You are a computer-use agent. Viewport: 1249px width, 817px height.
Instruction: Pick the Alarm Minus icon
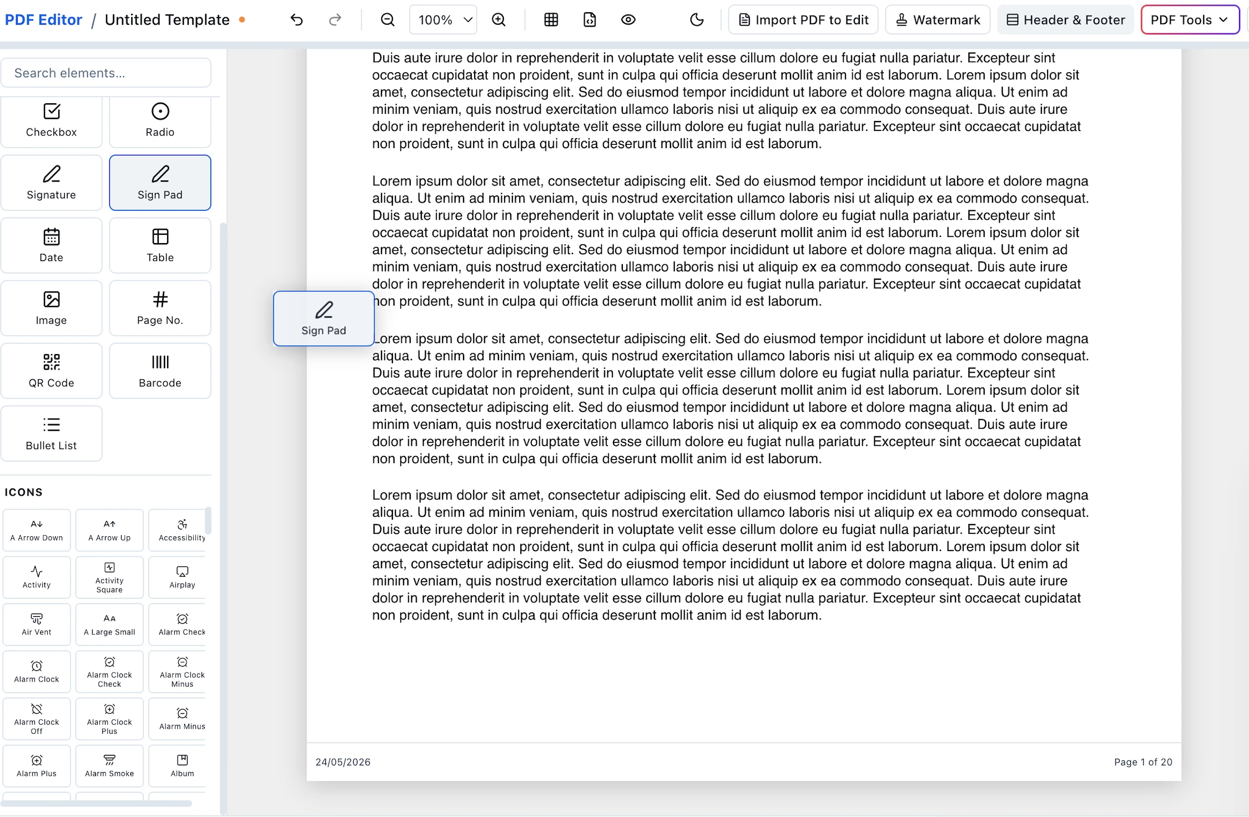pos(177,719)
